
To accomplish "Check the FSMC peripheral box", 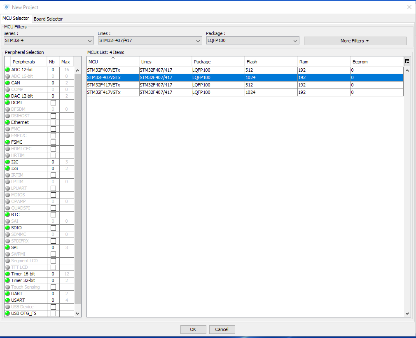I will [x=53, y=142].
